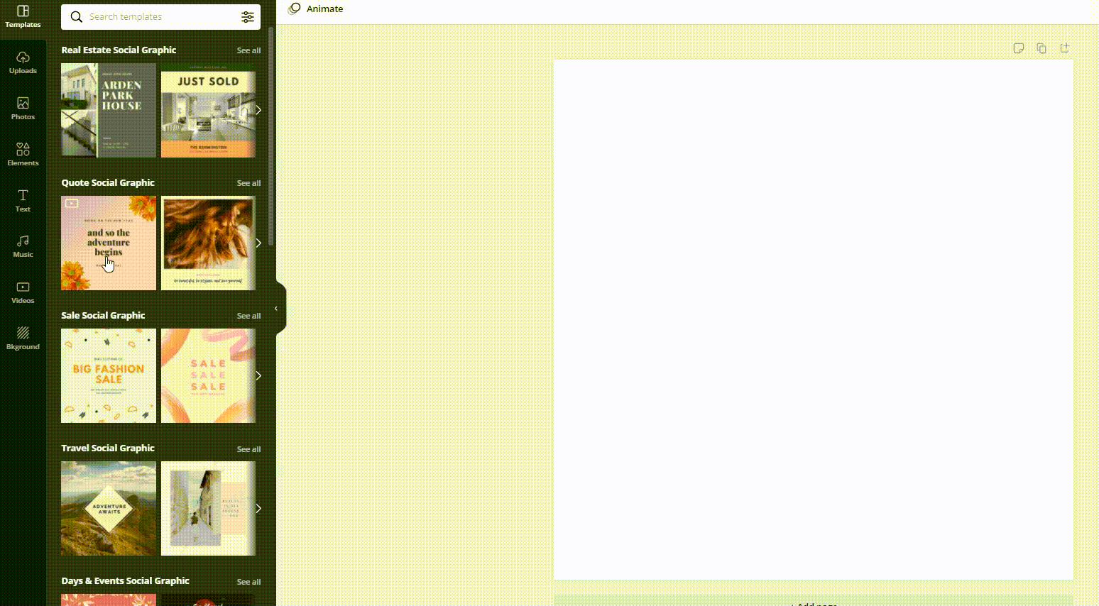Show more Quote templates with arrow

258,243
